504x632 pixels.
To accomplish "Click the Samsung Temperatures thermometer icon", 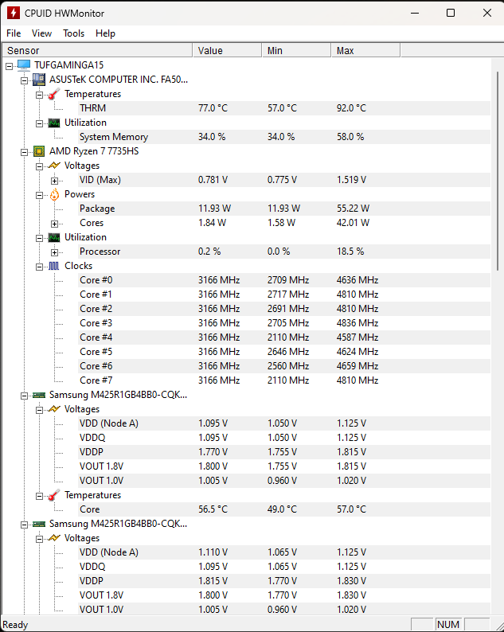I will click(x=54, y=495).
